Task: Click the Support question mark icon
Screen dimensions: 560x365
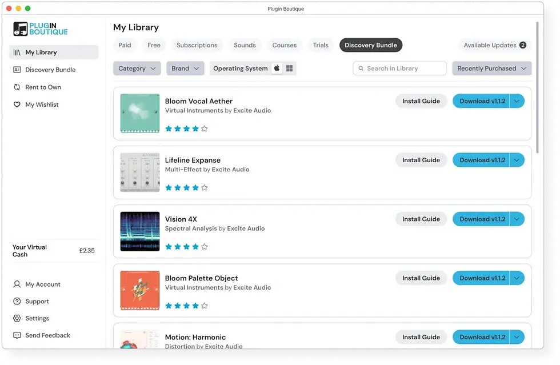Action: [x=17, y=302]
